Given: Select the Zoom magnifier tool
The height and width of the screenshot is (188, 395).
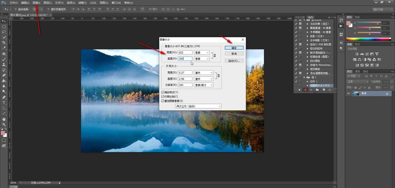Looking at the screenshot, I should pyautogui.click(x=4, y=124).
